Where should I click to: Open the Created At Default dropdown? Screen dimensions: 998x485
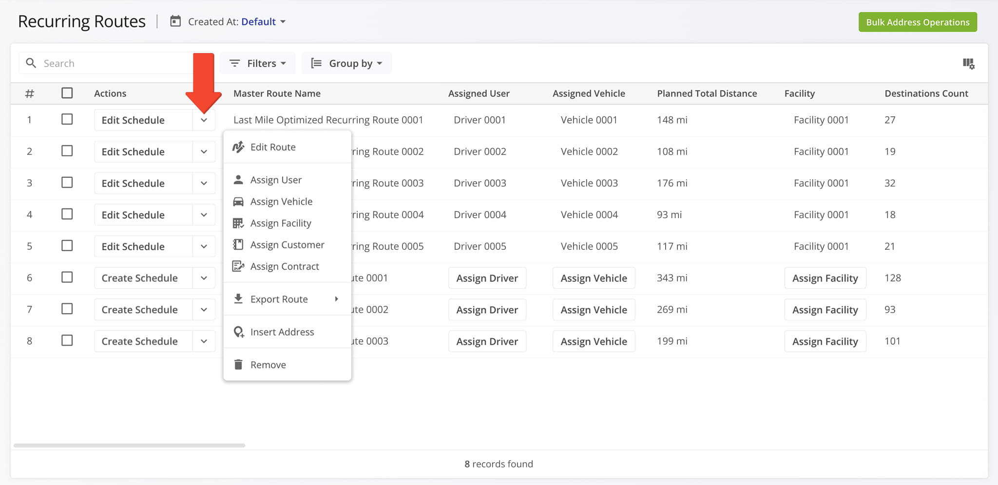(263, 21)
